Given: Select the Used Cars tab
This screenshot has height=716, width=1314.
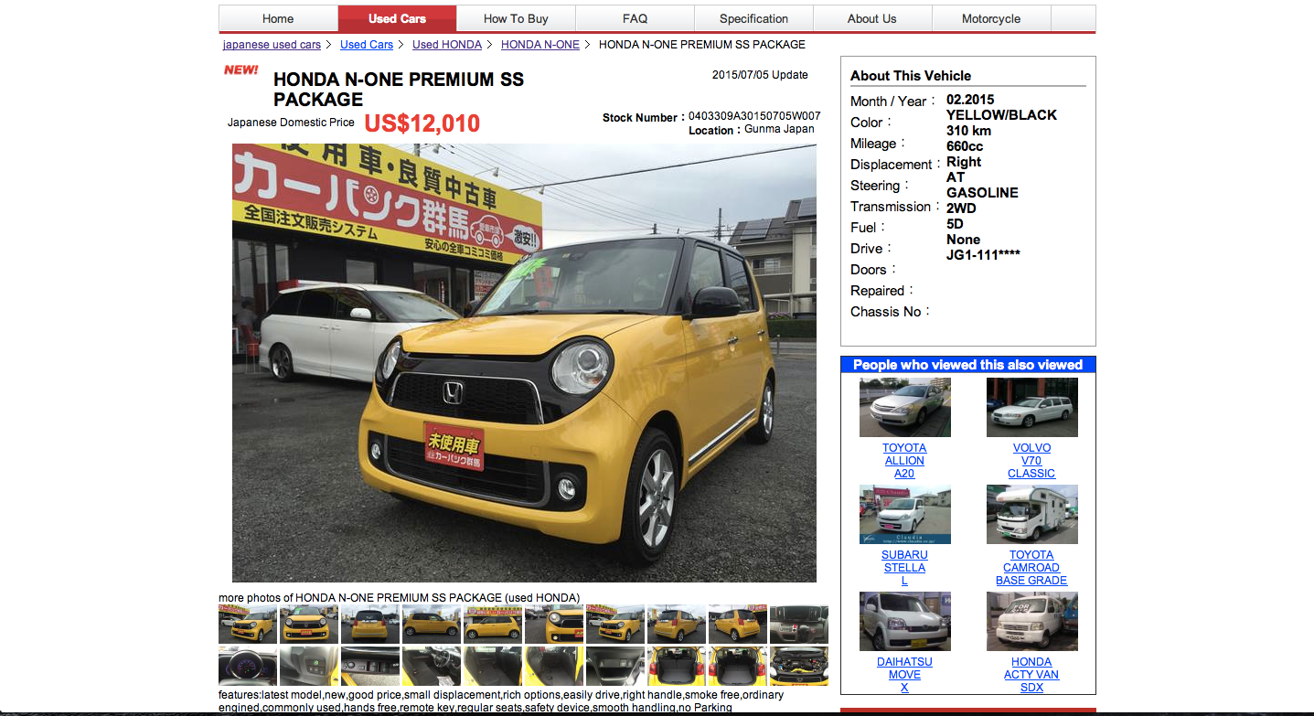Looking at the screenshot, I should click(x=397, y=18).
